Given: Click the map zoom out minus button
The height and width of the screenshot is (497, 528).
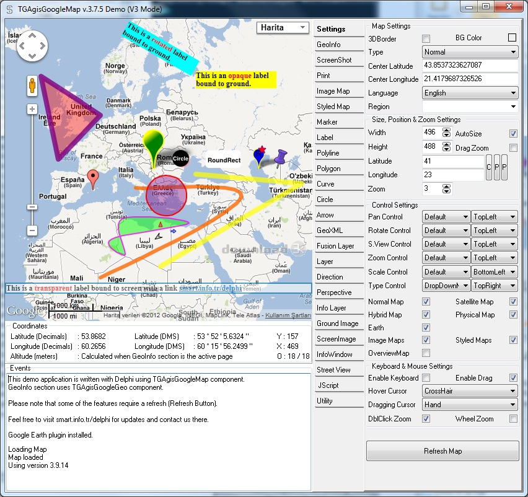Looking at the screenshot, I should (32, 231).
